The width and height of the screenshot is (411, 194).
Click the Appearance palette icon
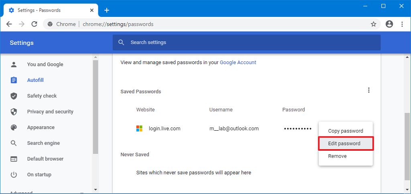14,127
